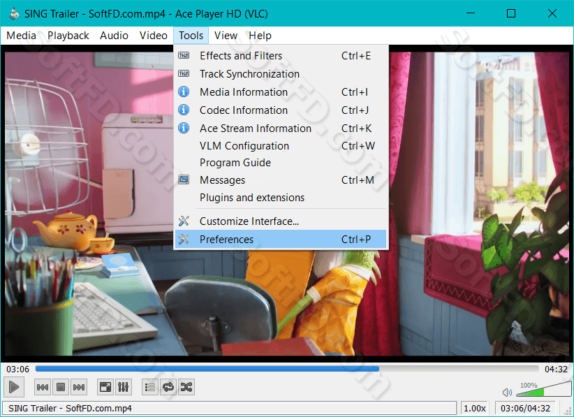This screenshot has width=574, height=417.
Task: Skip to the next media track
Action: (x=79, y=387)
